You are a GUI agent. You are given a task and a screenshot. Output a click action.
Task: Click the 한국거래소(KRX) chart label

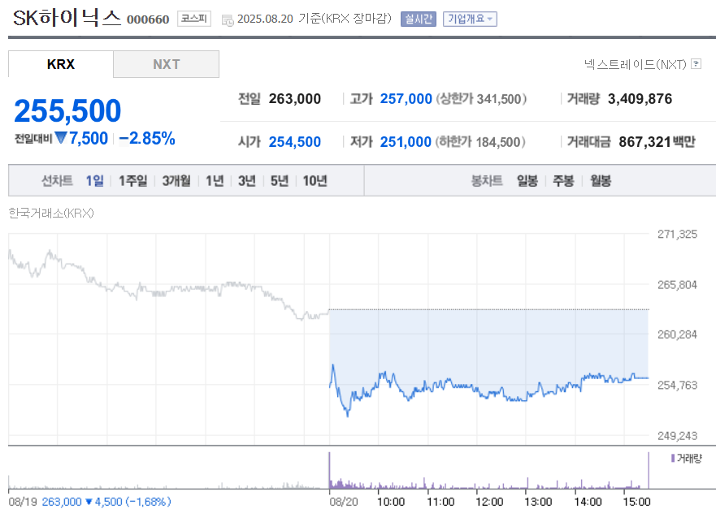coord(51,213)
